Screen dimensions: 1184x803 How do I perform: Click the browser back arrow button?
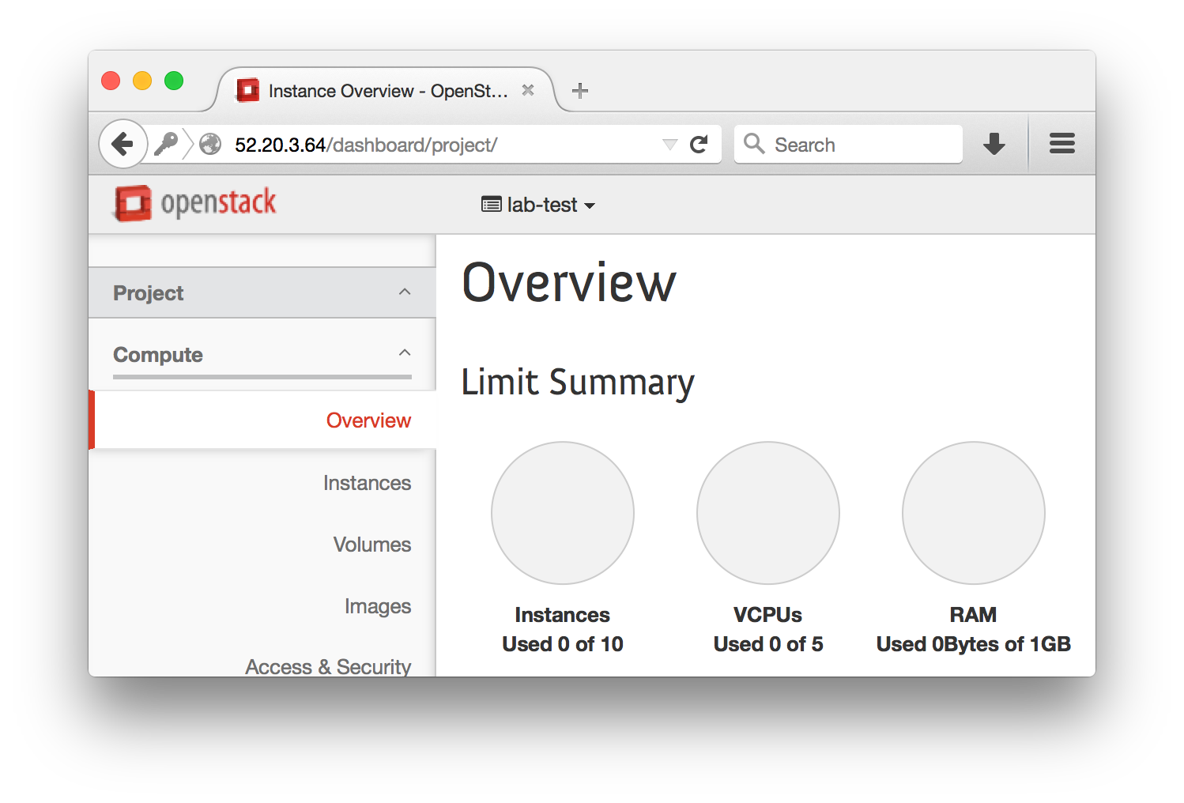[123, 144]
